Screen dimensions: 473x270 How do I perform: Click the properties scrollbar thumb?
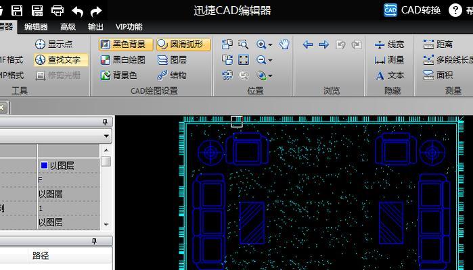tap(106, 161)
